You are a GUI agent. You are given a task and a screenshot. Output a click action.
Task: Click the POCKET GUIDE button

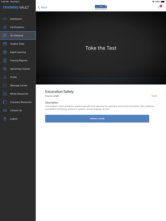coord(97,119)
